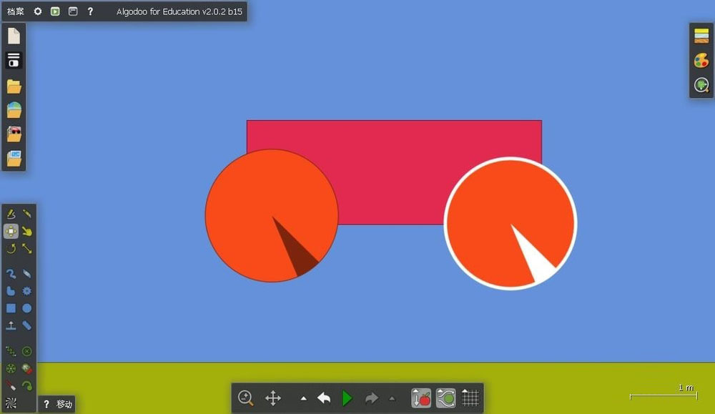Select the Rotate tool
The image size is (715, 414).
tap(11, 249)
